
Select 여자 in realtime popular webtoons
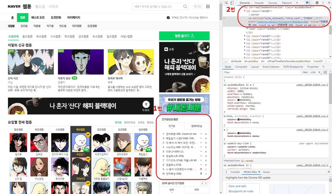197,190
